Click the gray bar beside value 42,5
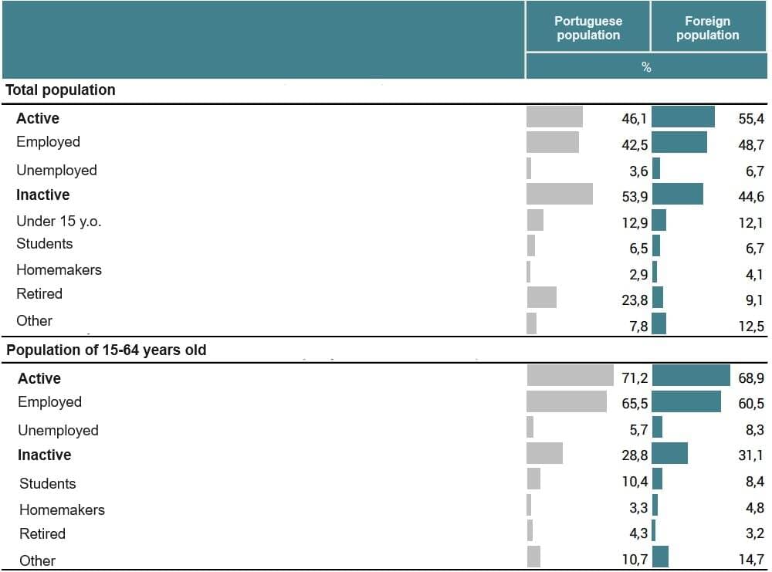 pyautogui.click(x=553, y=142)
